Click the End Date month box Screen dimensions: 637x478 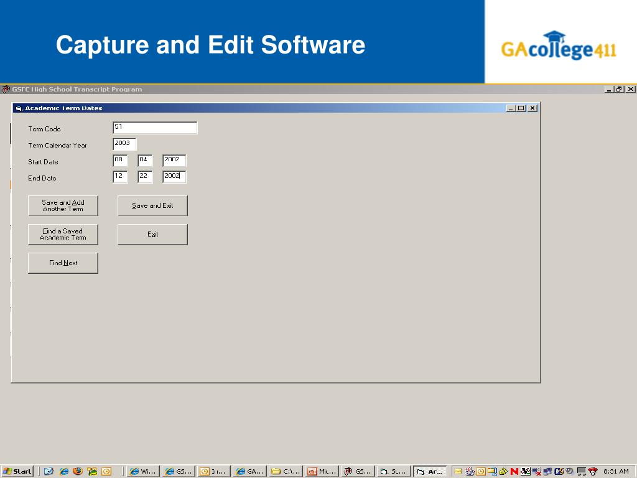(x=120, y=176)
